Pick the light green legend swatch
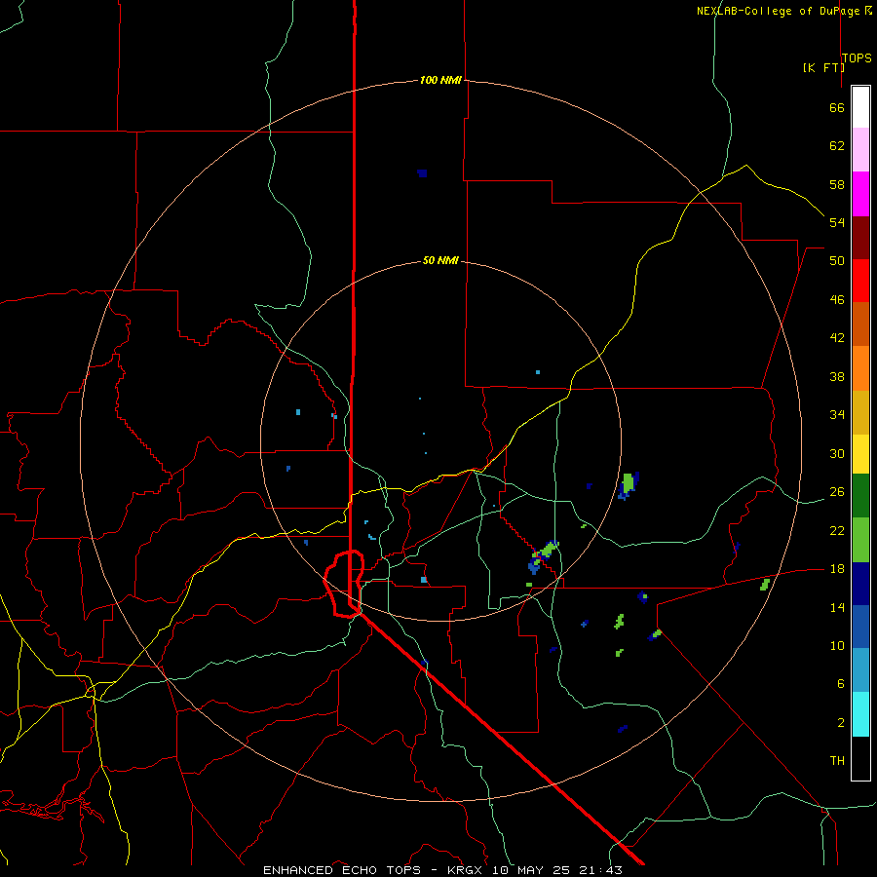The width and height of the screenshot is (877, 877). click(x=860, y=540)
